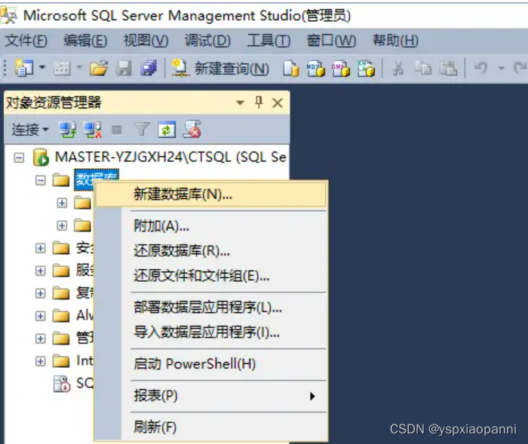
Task: Click the Analysis Services XMLA Query icon
Action: point(366,69)
